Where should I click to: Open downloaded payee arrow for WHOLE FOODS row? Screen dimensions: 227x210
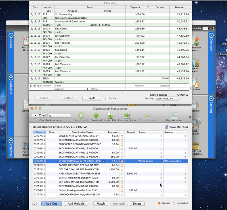[x=104, y=161]
